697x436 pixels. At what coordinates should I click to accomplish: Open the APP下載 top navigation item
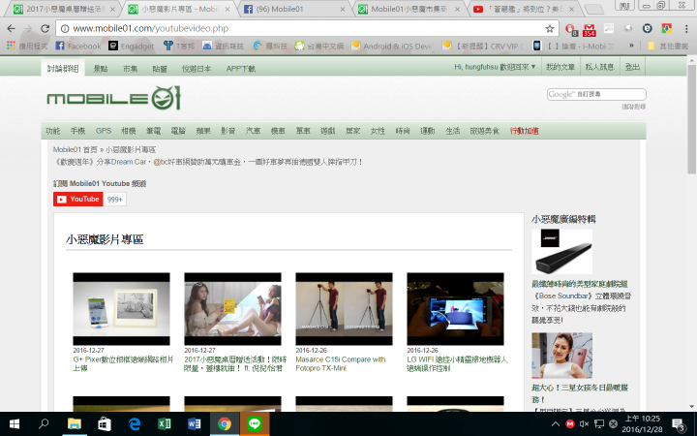(x=240, y=69)
